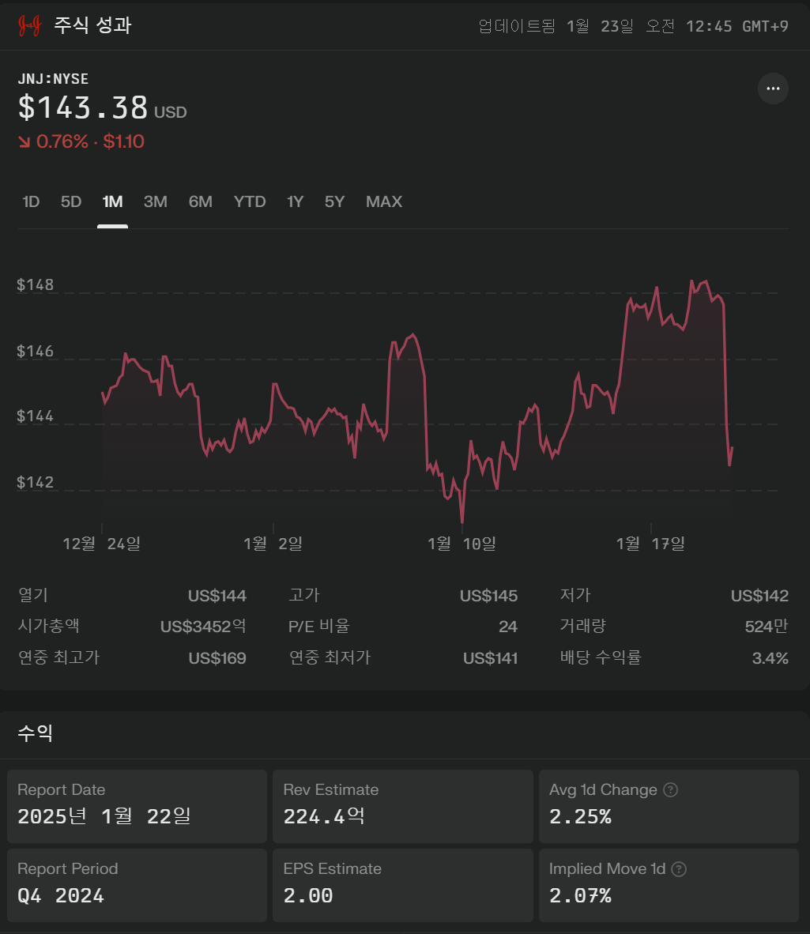
Task: Switch chart to the 6M range
Action: click(x=201, y=202)
